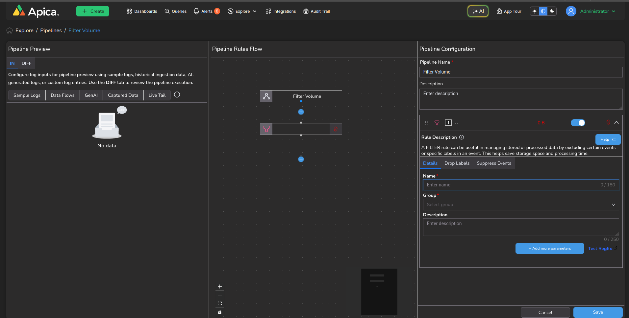Open the DIFF preview tab
Screen dimensions: 629x318
26,63
